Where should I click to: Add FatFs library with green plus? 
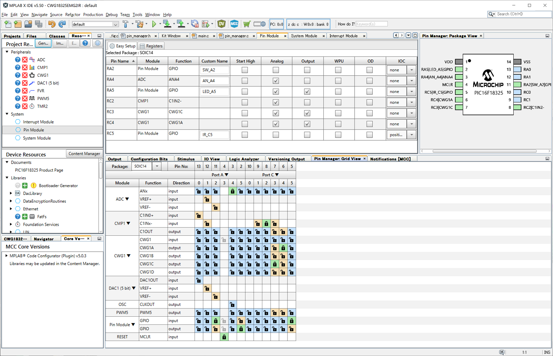pyautogui.click(x=25, y=216)
